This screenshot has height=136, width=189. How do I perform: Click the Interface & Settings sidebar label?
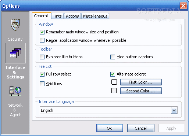(x=15, y=72)
